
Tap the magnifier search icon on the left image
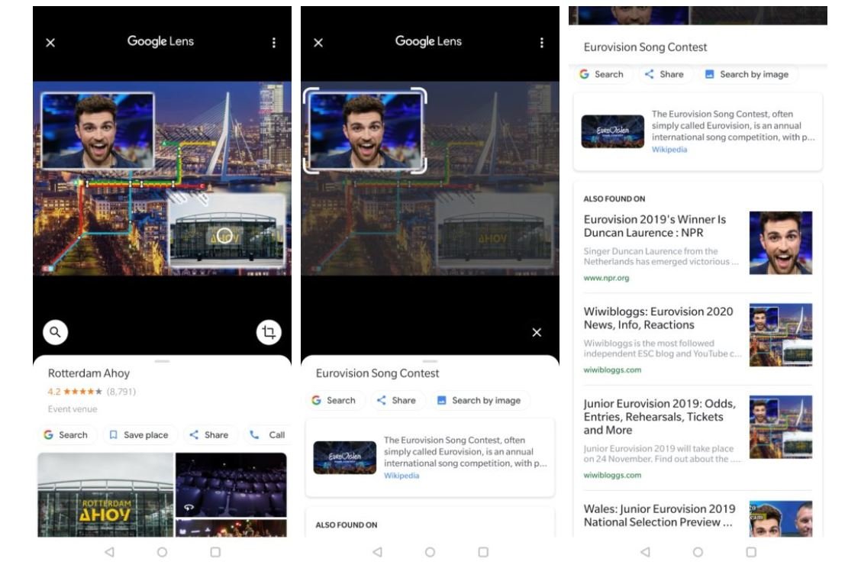point(55,332)
